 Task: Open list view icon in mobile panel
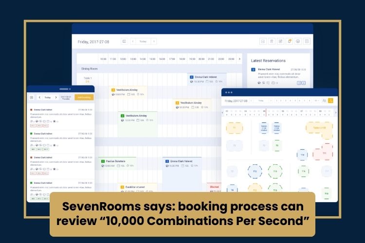(32, 97)
